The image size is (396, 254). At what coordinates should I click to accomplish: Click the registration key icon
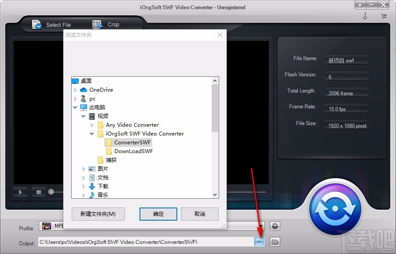click(x=365, y=16)
